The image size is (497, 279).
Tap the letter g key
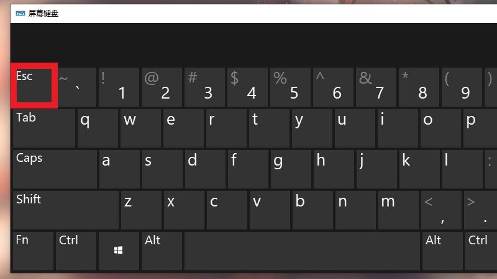pyautogui.click(x=291, y=169)
